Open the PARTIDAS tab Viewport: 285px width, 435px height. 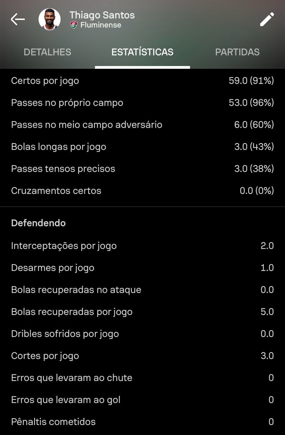coord(237,52)
